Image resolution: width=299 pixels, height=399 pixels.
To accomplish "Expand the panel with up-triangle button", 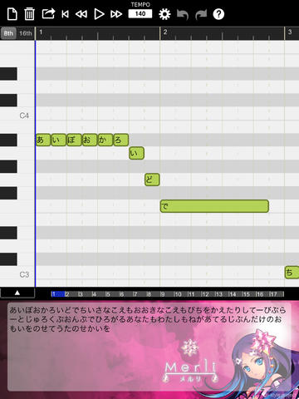I will [x=17, y=293].
